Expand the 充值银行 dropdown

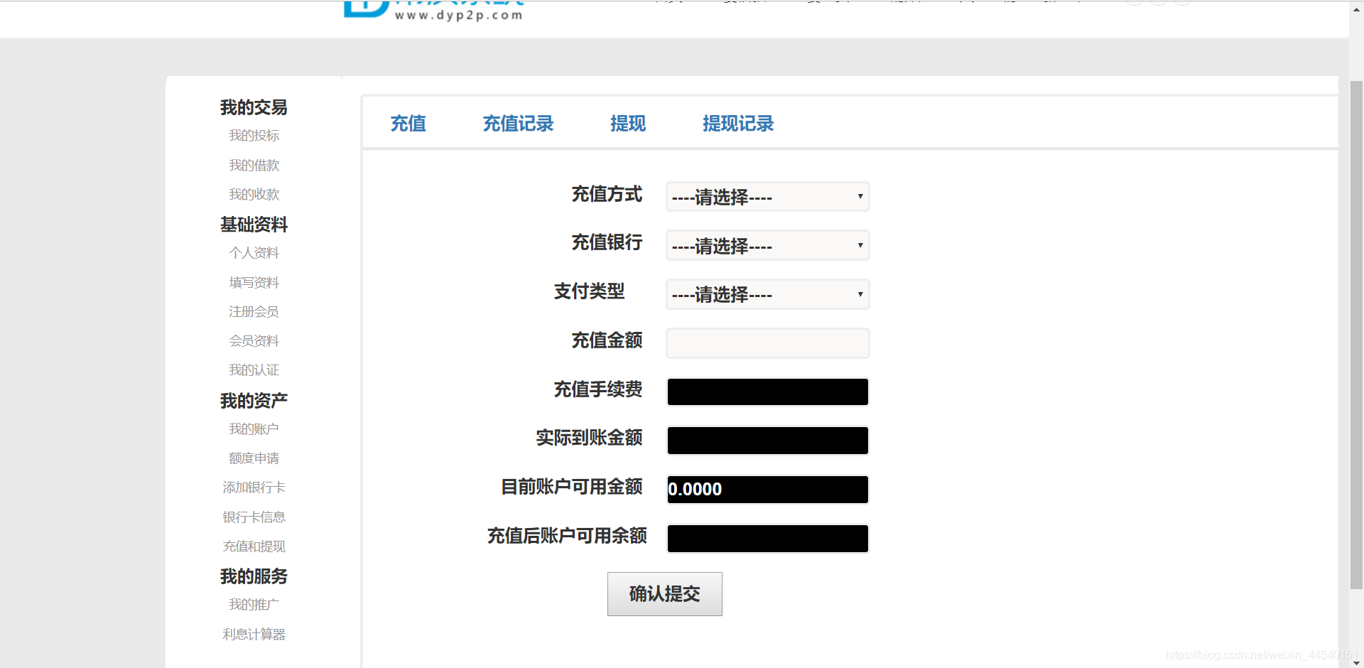[x=768, y=246]
